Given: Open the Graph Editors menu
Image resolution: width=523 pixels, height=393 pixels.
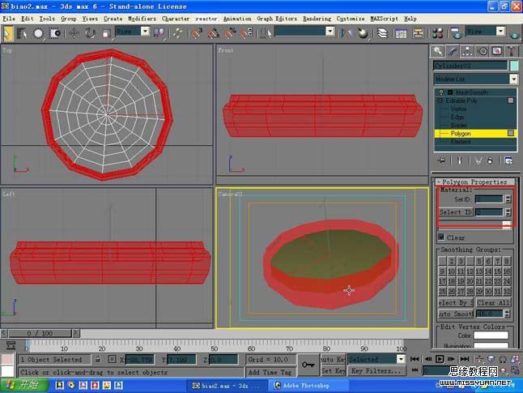Looking at the screenshot, I should (x=277, y=19).
